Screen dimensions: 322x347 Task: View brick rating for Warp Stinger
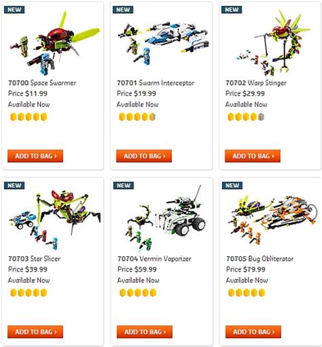coord(246,117)
